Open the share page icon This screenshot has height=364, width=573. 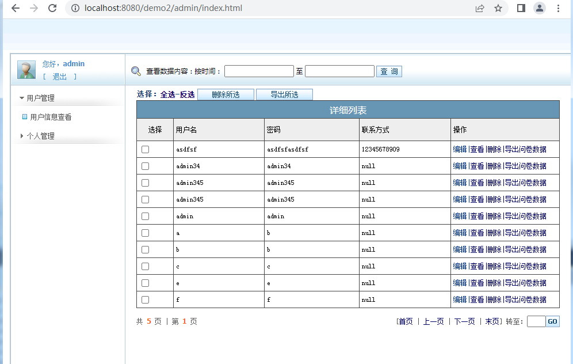480,8
